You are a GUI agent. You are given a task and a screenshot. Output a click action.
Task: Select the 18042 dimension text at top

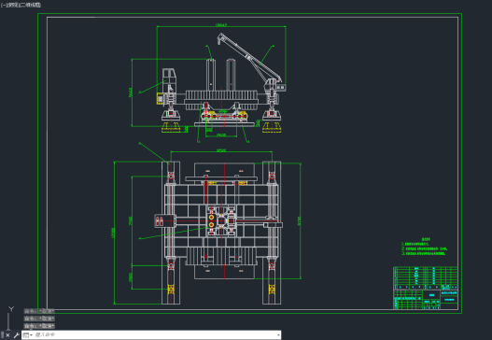coord(221,25)
